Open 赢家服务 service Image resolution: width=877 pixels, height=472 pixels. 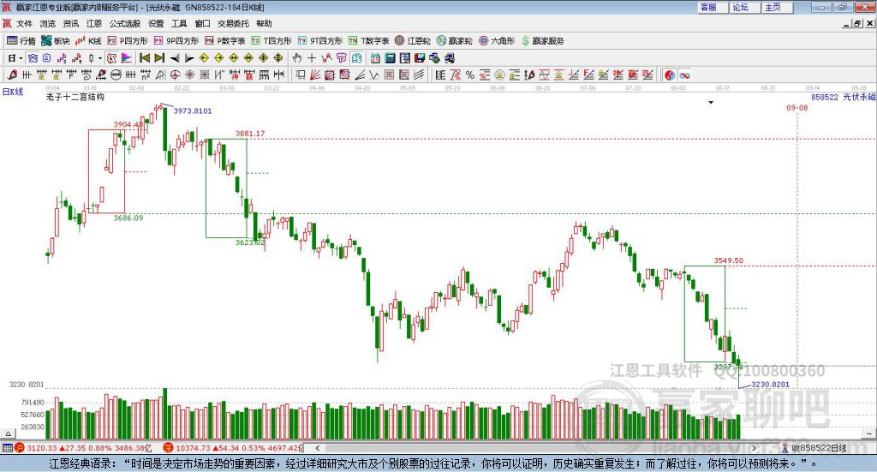(x=542, y=41)
